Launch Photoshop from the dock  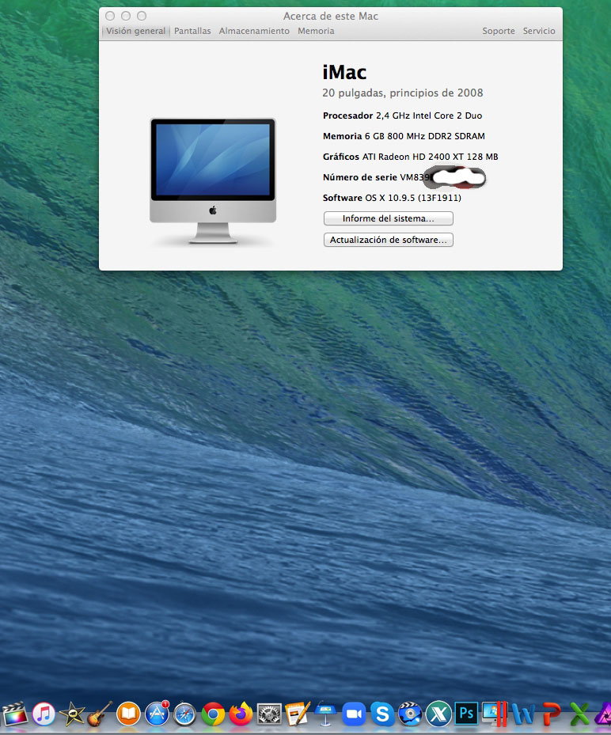(467, 714)
